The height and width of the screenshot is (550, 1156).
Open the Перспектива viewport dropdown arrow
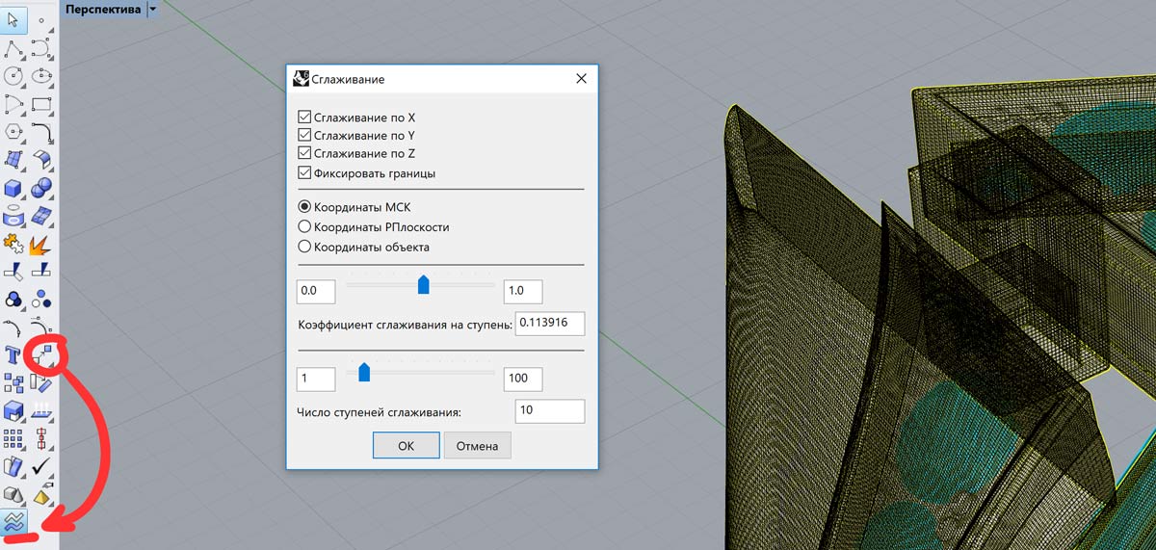pos(152,9)
